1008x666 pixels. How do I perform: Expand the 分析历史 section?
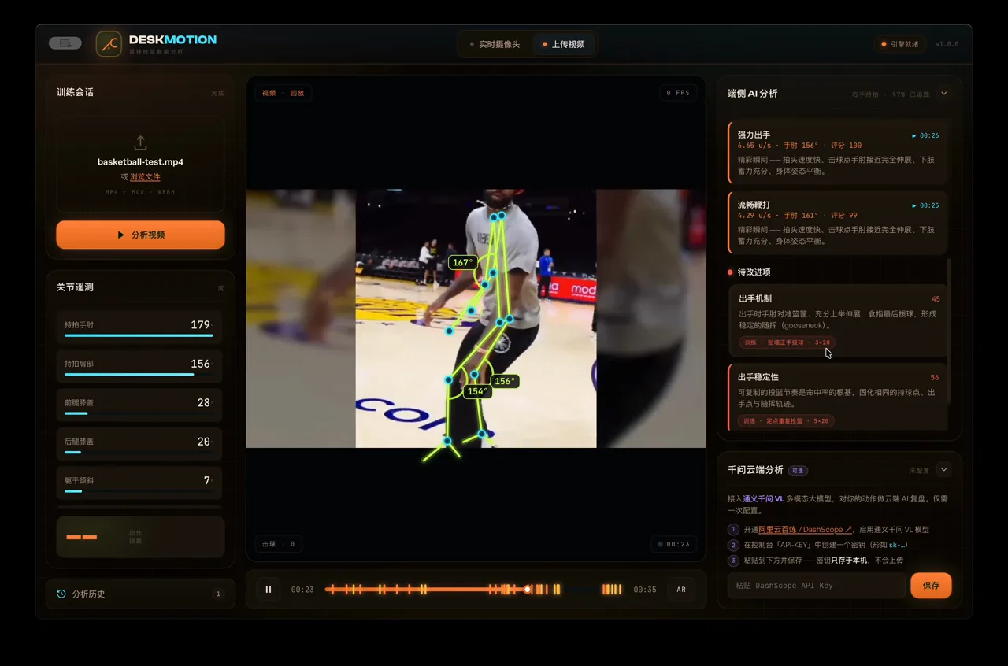point(140,594)
